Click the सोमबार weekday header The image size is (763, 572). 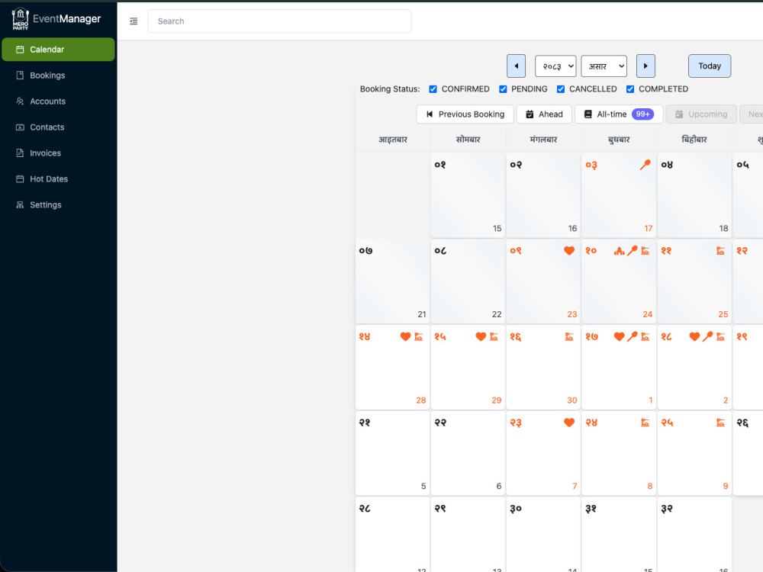click(468, 140)
